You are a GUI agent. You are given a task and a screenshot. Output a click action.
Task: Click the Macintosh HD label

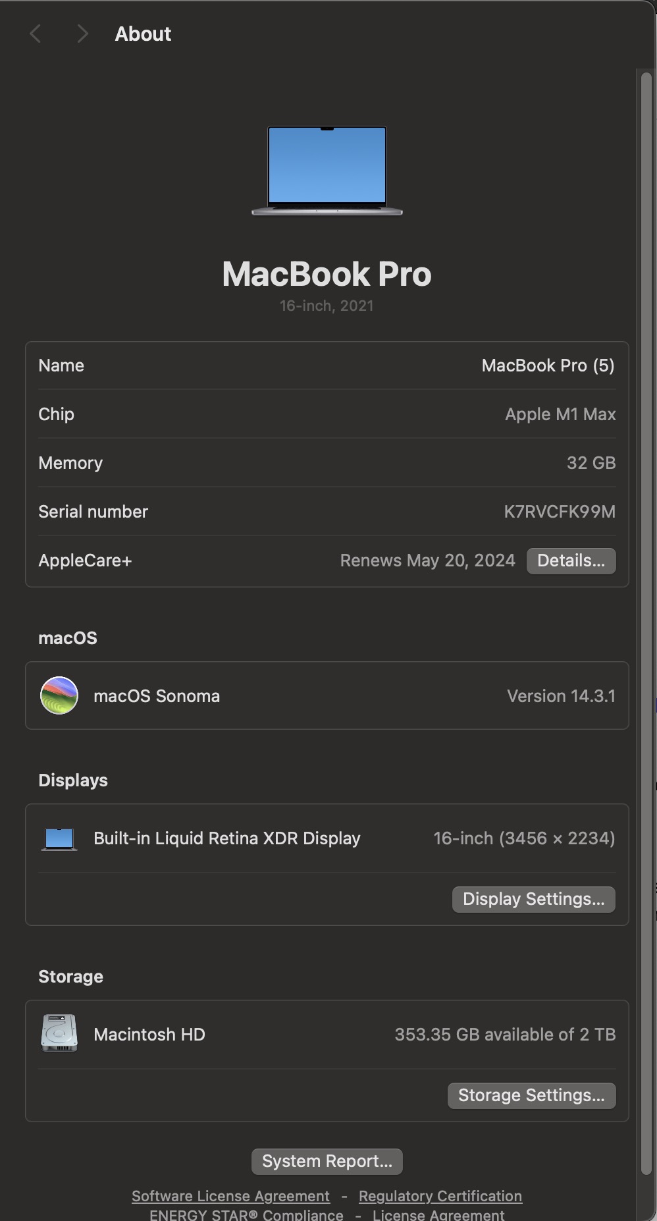pos(149,1035)
